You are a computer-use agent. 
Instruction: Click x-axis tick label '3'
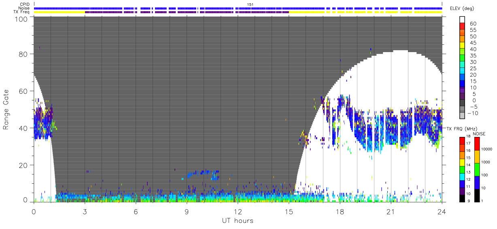pos(85,211)
